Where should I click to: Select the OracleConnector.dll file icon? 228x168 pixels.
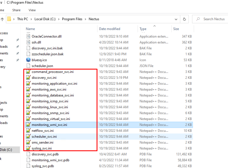point(28,36)
